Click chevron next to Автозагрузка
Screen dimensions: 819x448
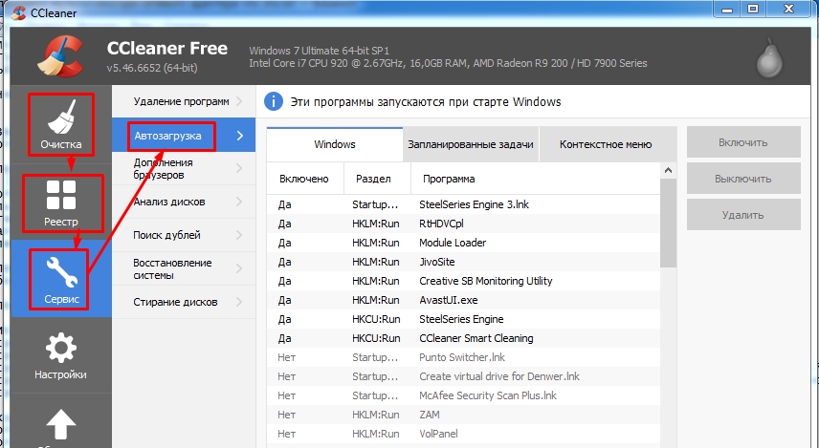click(240, 136)
